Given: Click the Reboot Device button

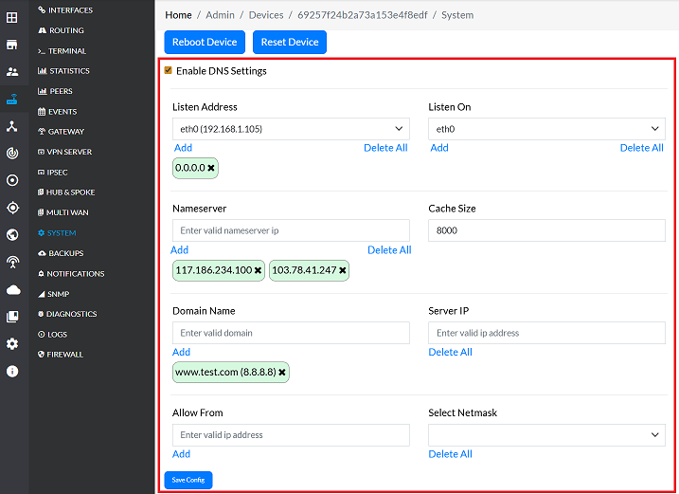Looking at the screenshot, I should [205, 43].
